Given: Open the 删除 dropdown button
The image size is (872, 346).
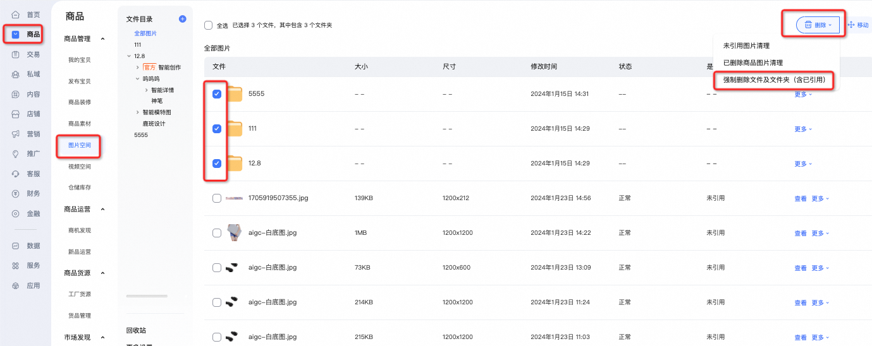Looking at the screenshot, I should coord(818,25).
